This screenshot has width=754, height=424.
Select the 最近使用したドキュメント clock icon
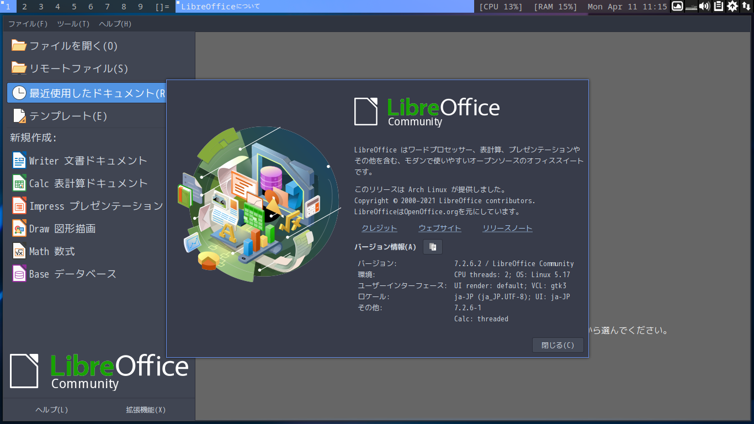tap(19, 93)
